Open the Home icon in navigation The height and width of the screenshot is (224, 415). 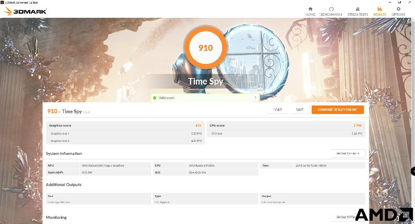(x=310, y=9)
